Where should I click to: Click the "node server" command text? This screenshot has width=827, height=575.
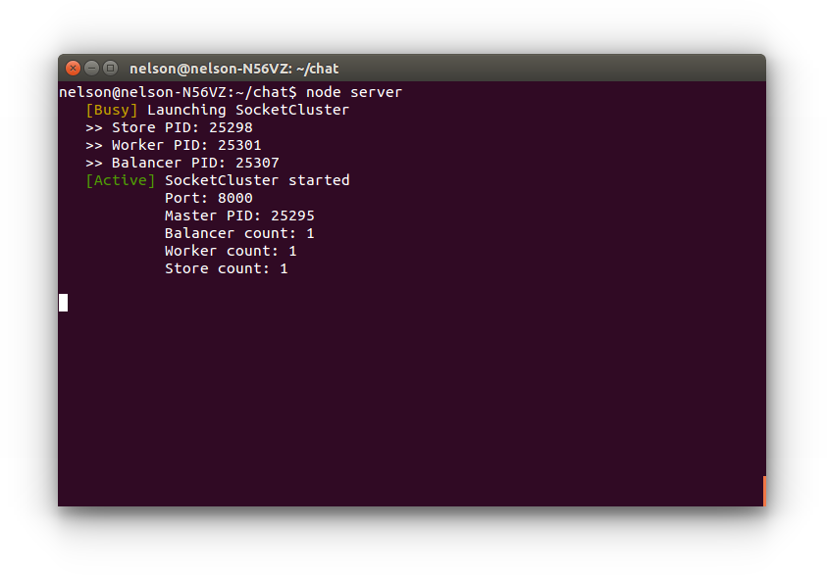(x=354, y=92)
